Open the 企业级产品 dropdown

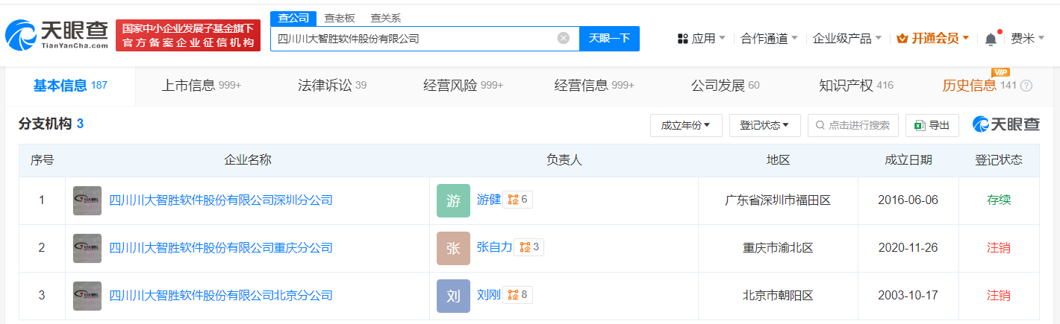coord(847,38)
